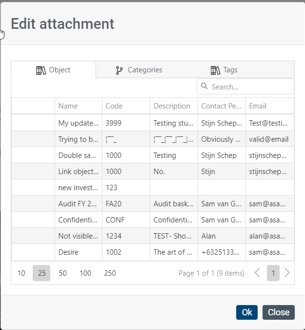Screen dimensions: 305x330
Task: Set page size to 100 items
Action: pyautogui.click(x=85, y=273)
